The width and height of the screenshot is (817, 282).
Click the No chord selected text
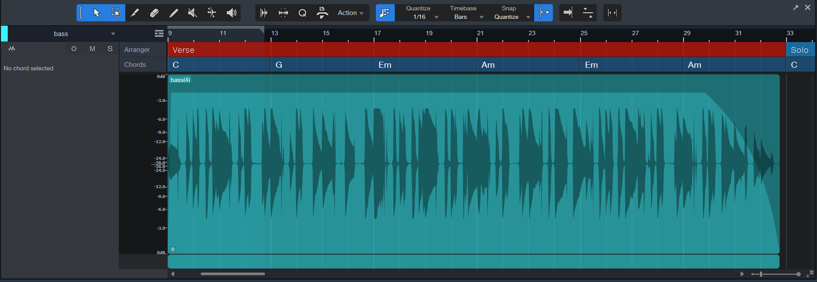click(x=28, y=68)
